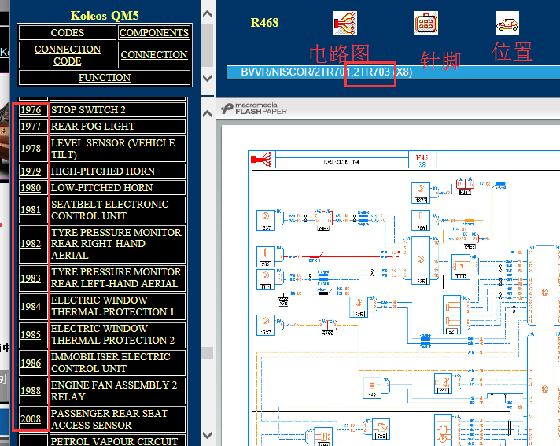Select REAR FOG LIGHT row text
This screenshot has width=560, height=446.
click(x=93, y=126)
